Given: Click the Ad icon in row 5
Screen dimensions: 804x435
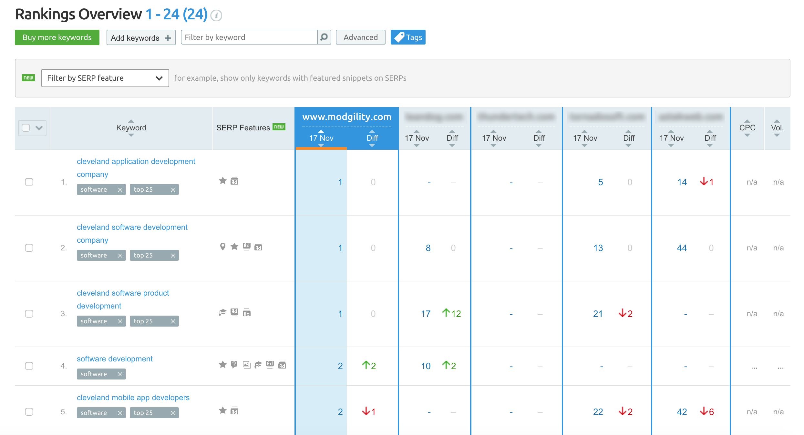Looking at the screenshot, I should pos(234,410).
